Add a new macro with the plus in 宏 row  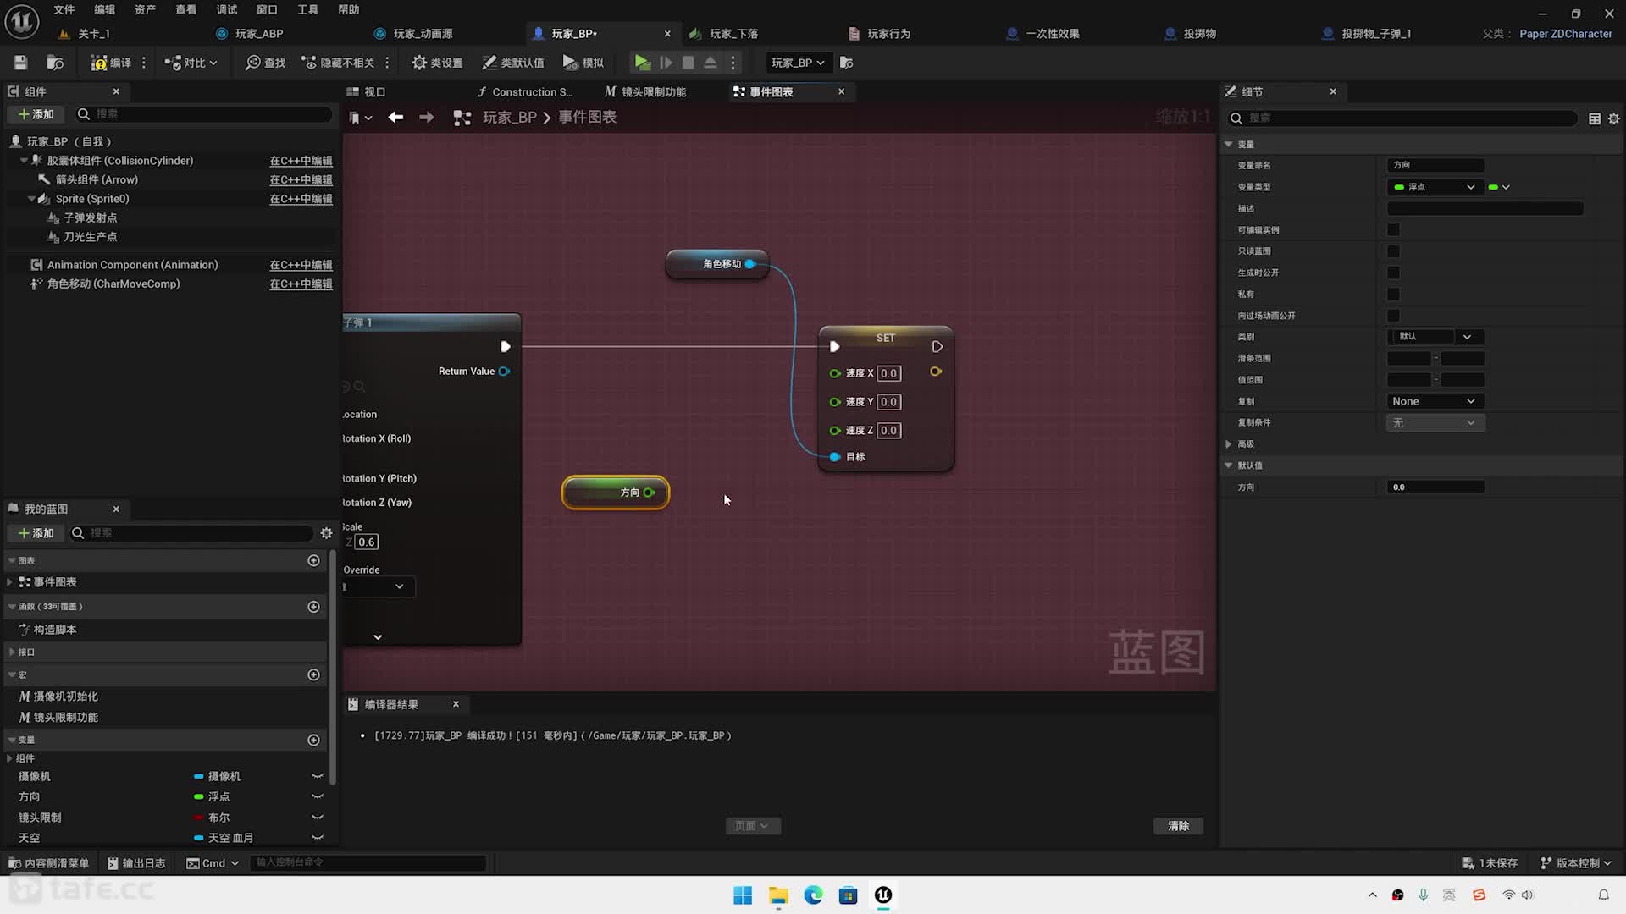(313, 674)
